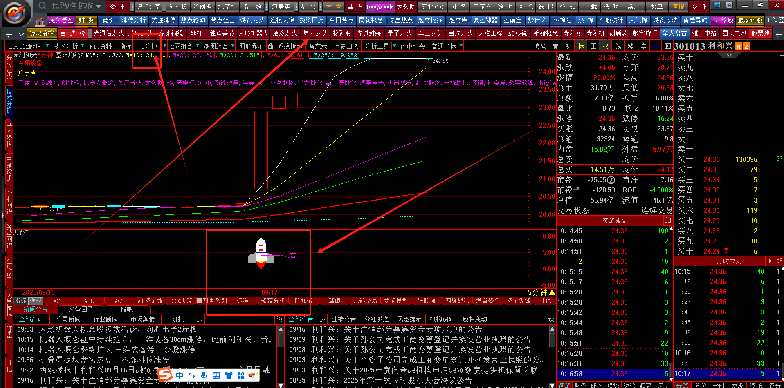Toggle the 刀客系列 checkbox
This screenshot has width=784, height=388.
click(x=199, y=301)
